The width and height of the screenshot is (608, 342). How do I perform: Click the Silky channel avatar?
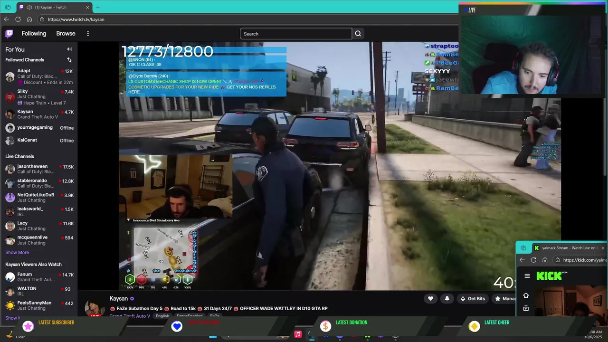pyautogui.click(x=10, y=97)
